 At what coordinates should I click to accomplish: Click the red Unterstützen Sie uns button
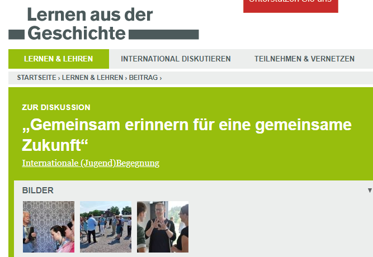tap(290, 4)
